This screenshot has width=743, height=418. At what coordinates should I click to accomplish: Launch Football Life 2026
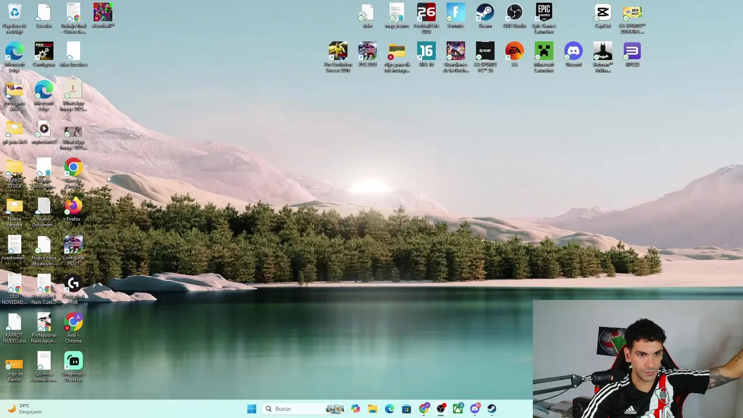(x=426, y=19)
